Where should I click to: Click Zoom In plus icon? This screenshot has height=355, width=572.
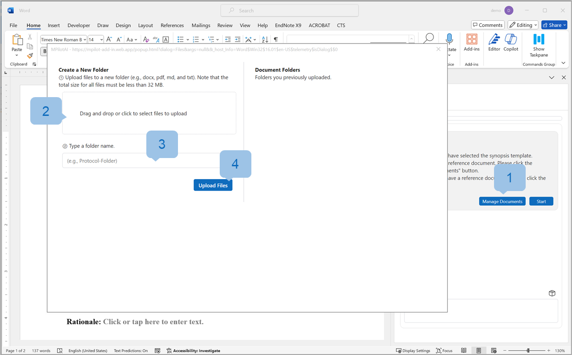(550, 350)
